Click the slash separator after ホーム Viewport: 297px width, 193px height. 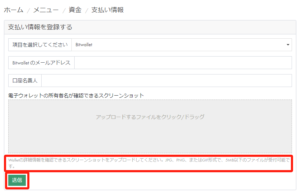pyautogui.click(x=28, y=10)
